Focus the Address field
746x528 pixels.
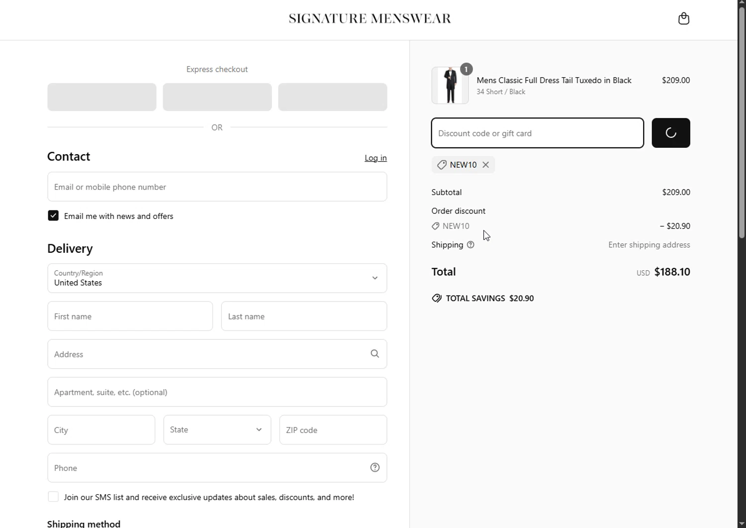tap(217, 354)
